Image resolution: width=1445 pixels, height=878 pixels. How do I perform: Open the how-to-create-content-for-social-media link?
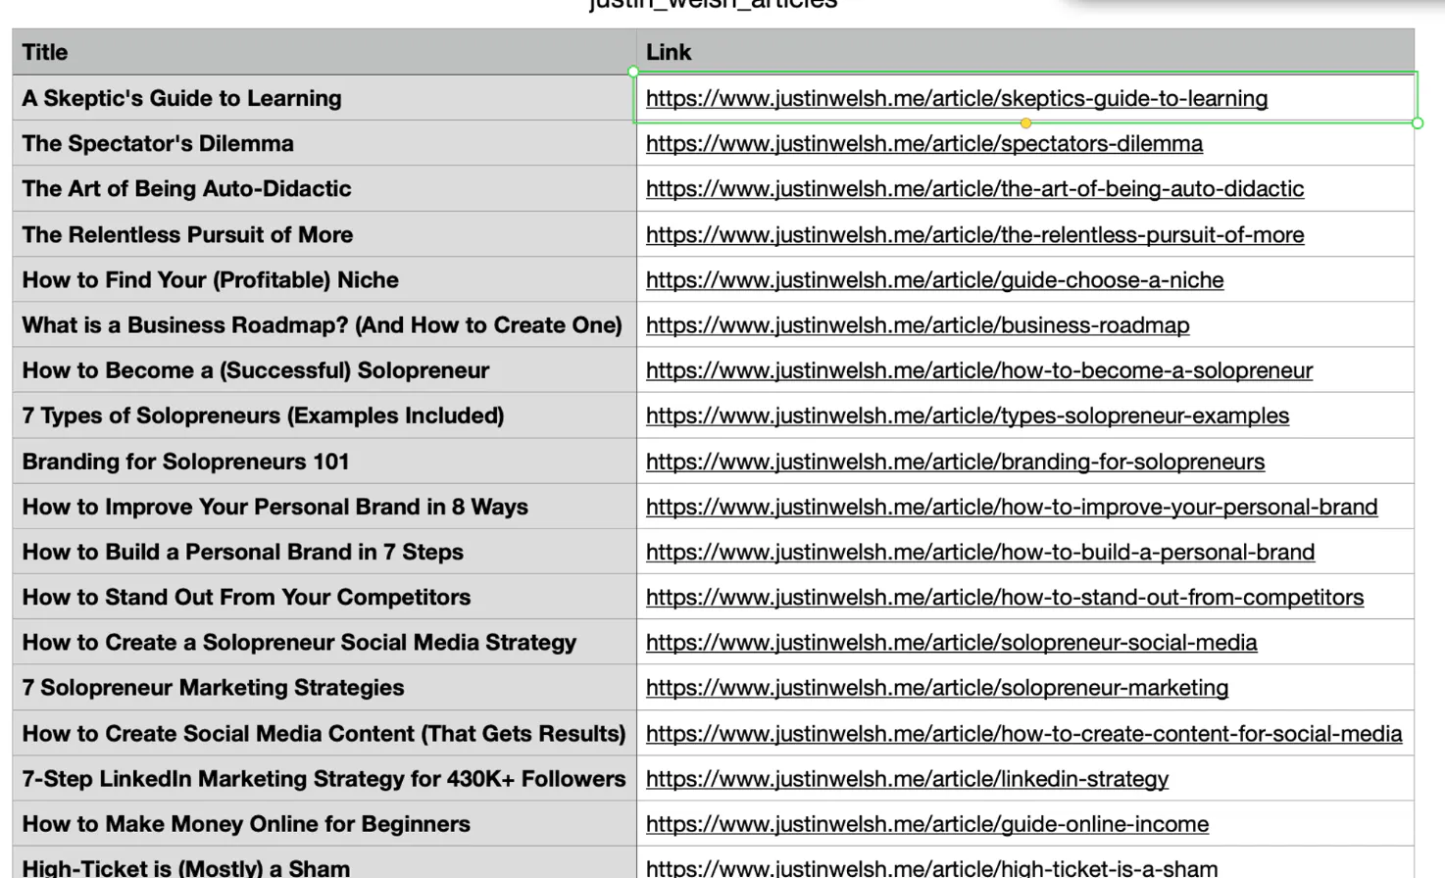1024,734
